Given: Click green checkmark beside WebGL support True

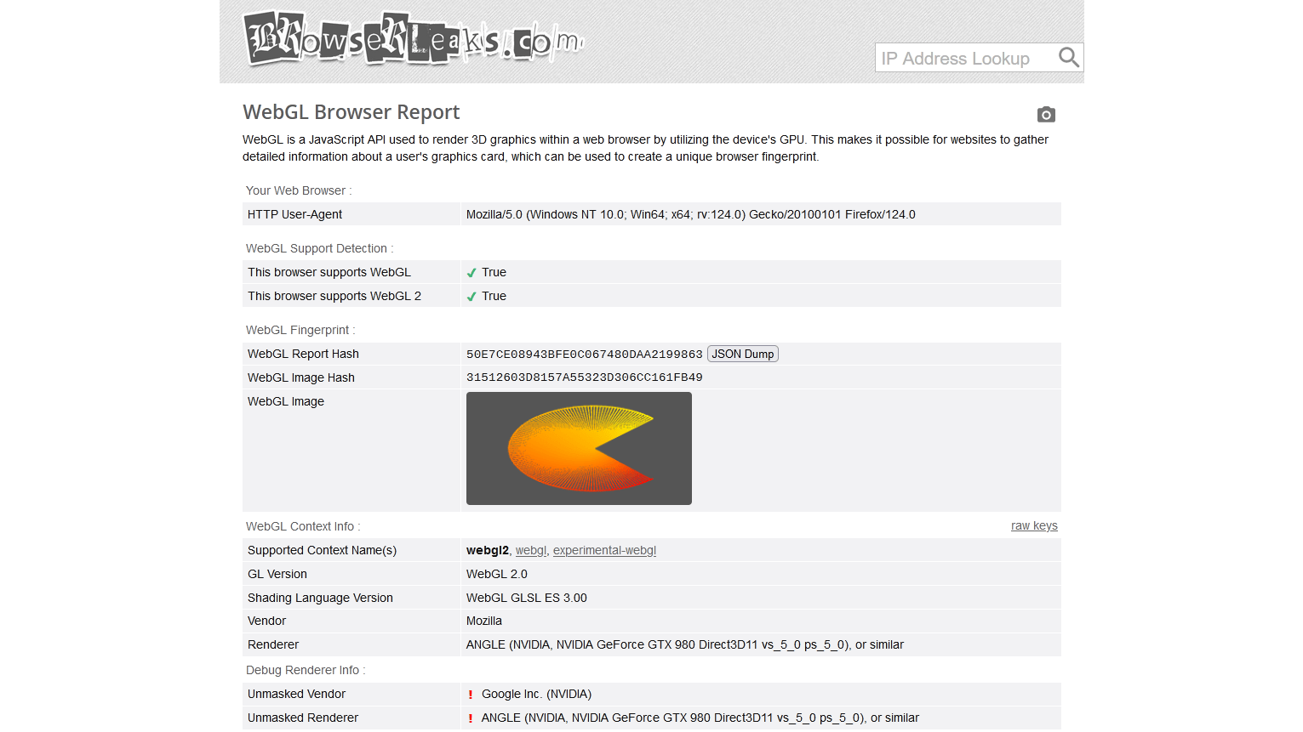Looking at the screenshot, I should 471,273.
